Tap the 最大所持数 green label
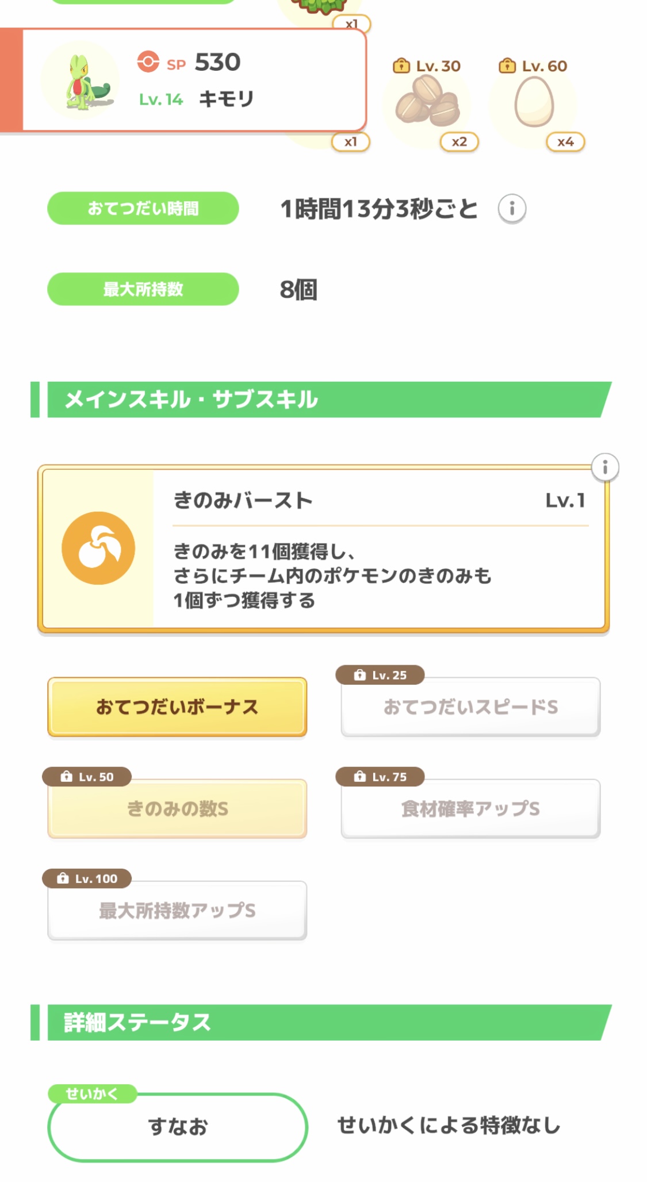This screenshot has width=647, height=1182. click(x=143, y=289)
